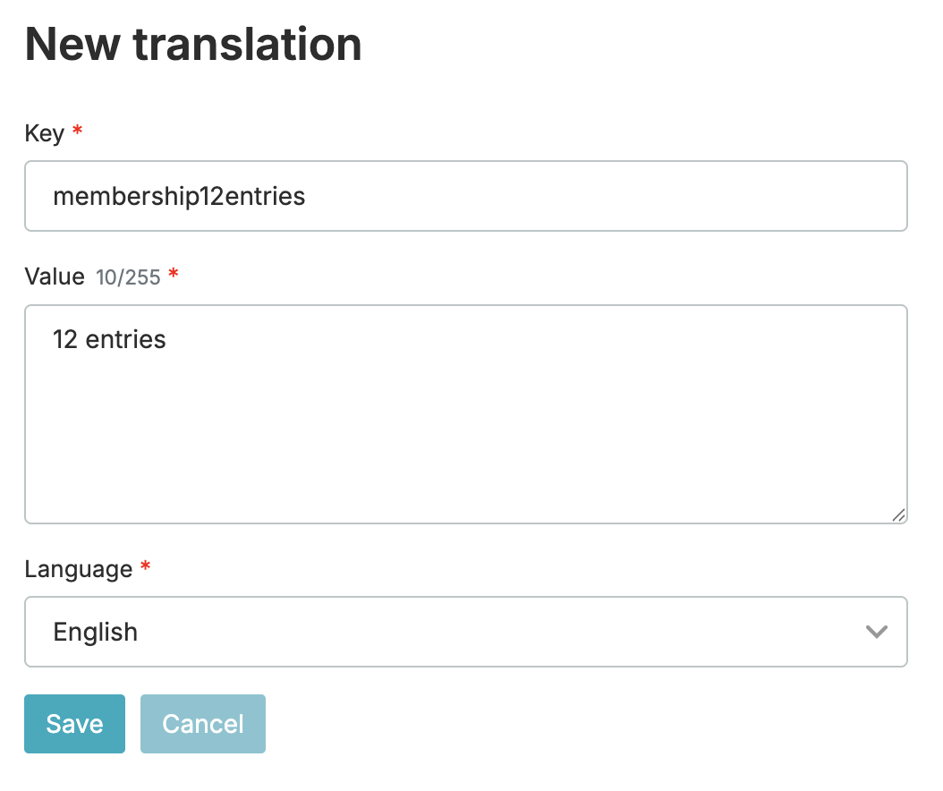Click the Key field label
Image resolution: width=943 pixels, height=791 pixels.
tap(44, 133)
